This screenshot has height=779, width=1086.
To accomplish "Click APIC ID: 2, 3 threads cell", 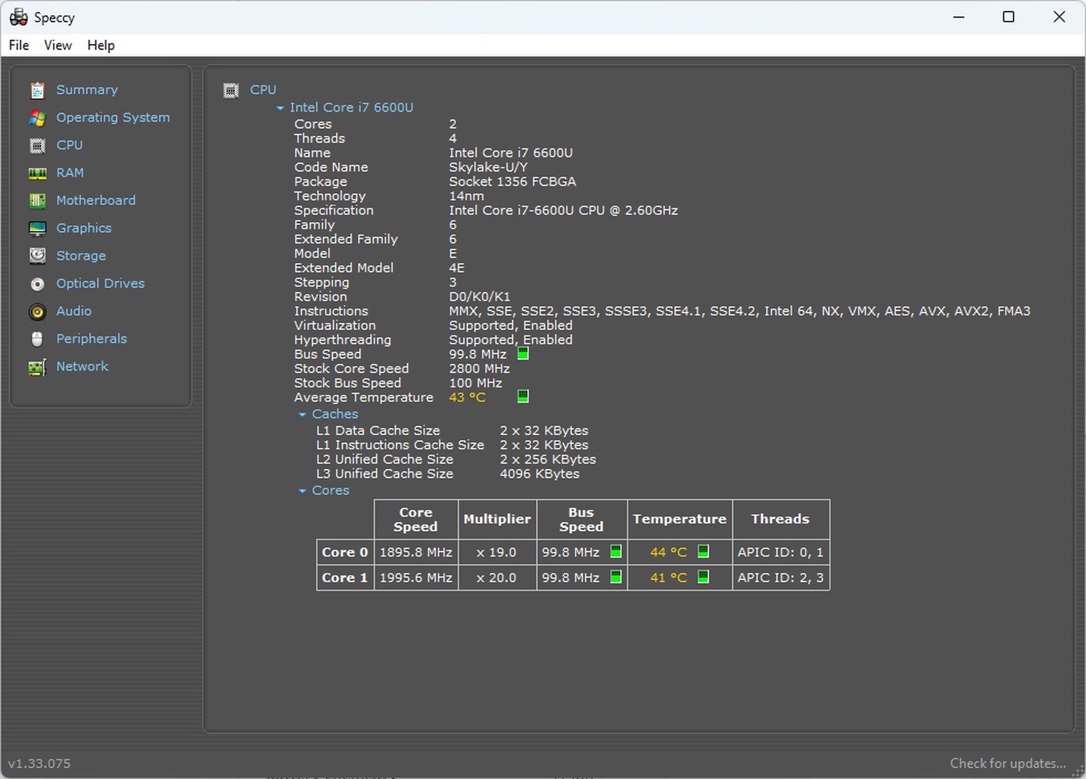I will pos(781,577).
